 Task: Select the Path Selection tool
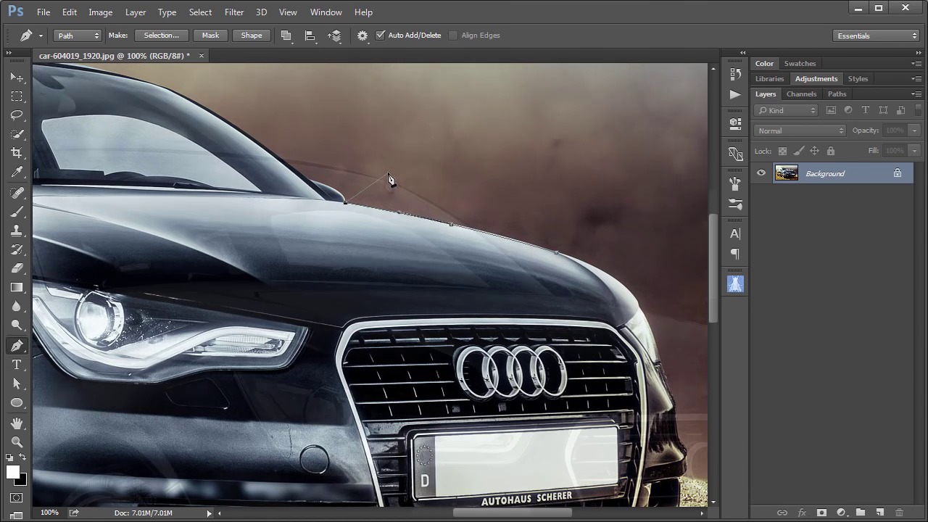17,384
